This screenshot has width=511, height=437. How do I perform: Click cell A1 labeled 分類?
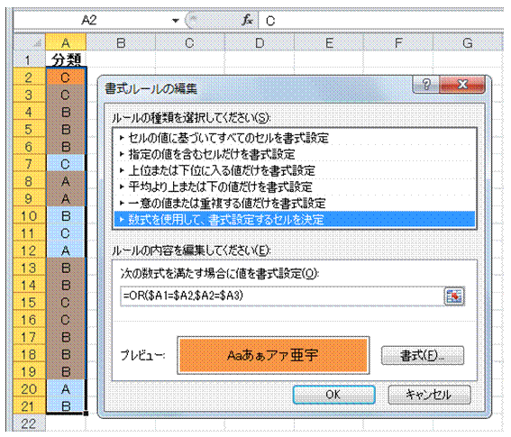click(x=66, y=59)
